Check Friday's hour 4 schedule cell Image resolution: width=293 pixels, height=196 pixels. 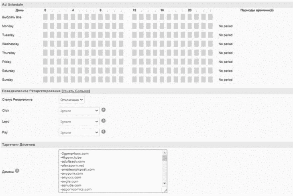click(73, 62)
